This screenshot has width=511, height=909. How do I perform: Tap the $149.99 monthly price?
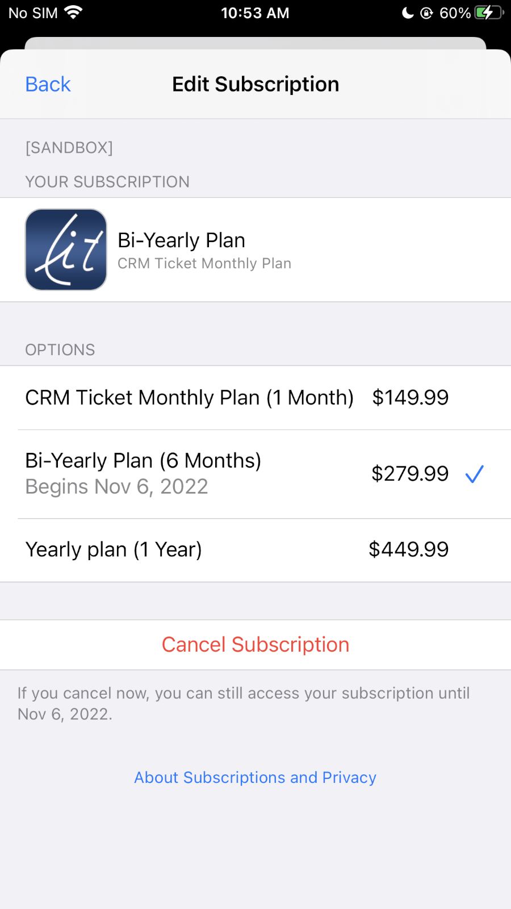point(410,398)
